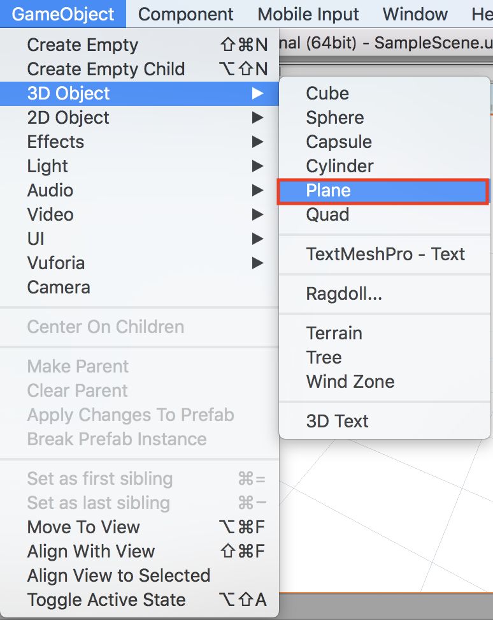Choose Wind Zone menu entry
Viewport: 493px width, 620px height.
click(350, 382)
